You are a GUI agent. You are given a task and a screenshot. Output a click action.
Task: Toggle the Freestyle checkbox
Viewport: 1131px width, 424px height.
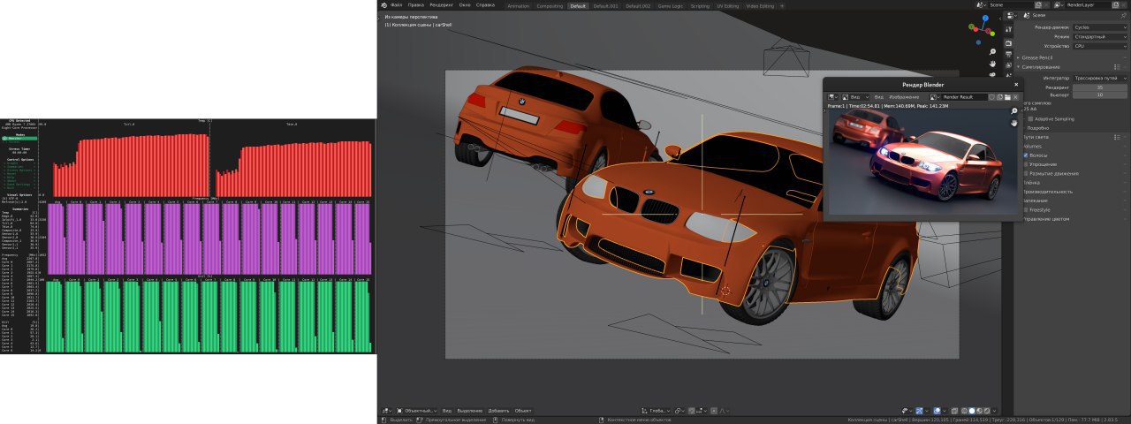pos(1026,209)
